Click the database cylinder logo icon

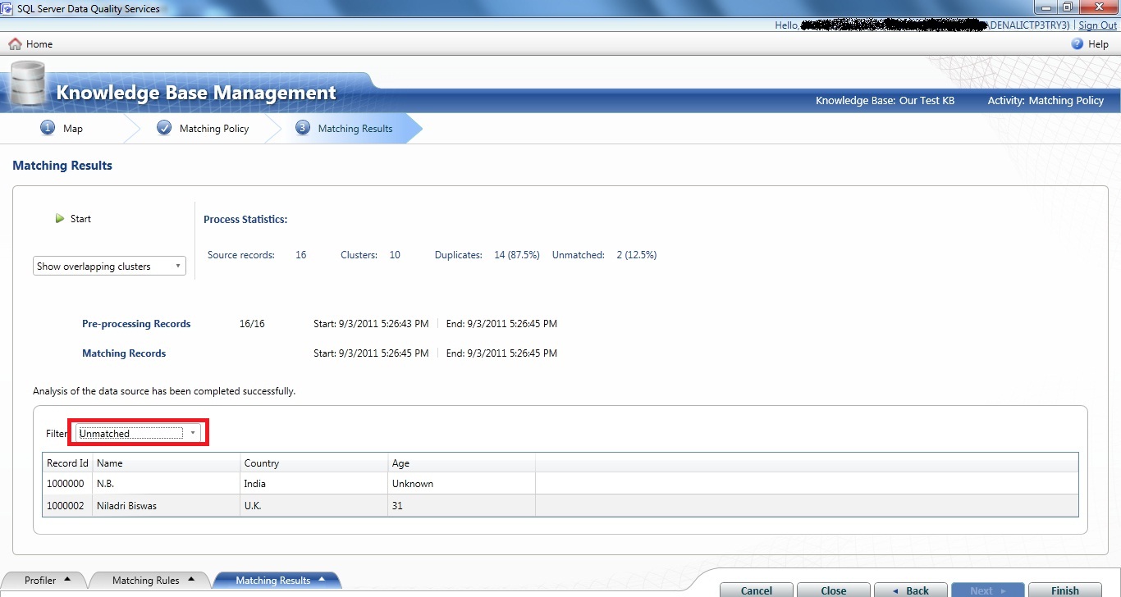coord(26,84)
